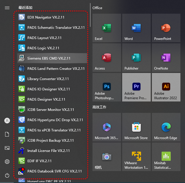
Task: Open the Pictures folder sidebar icon
Action: pyautogui.click(x=7, y=148)
